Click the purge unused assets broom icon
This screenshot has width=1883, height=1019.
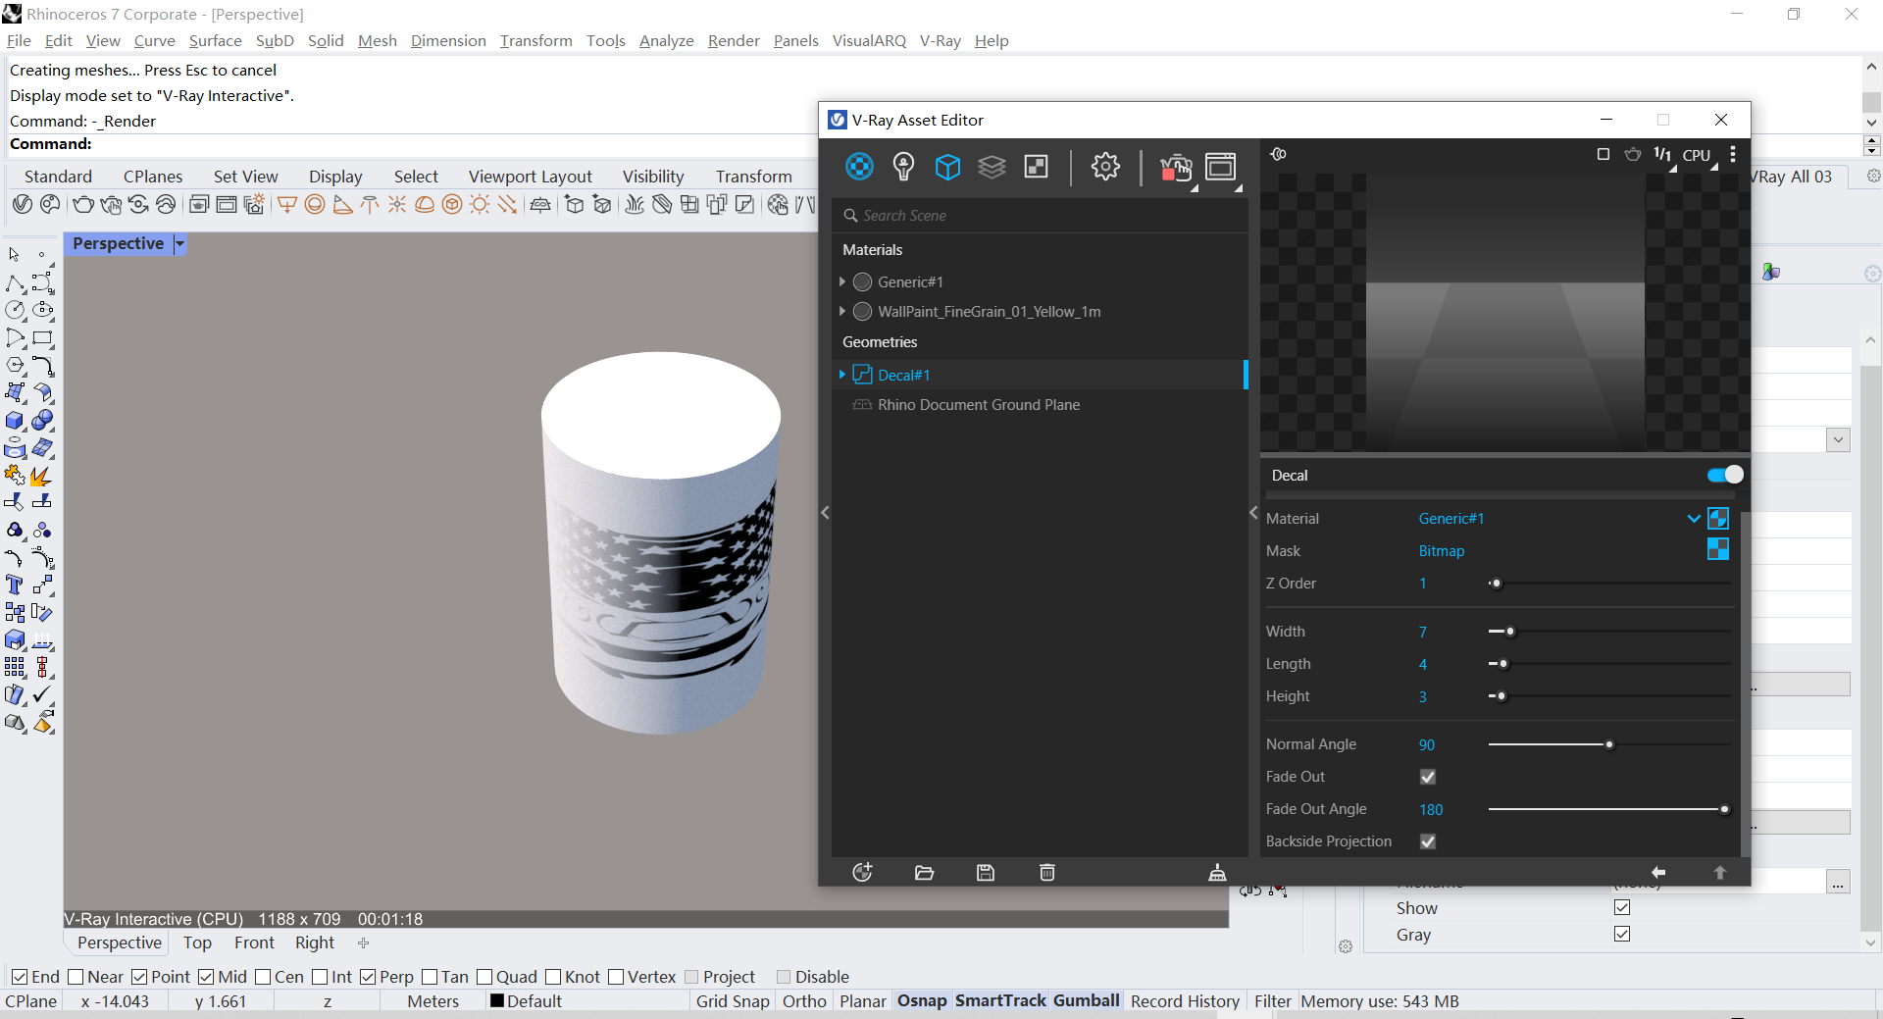pos(1217,873)
